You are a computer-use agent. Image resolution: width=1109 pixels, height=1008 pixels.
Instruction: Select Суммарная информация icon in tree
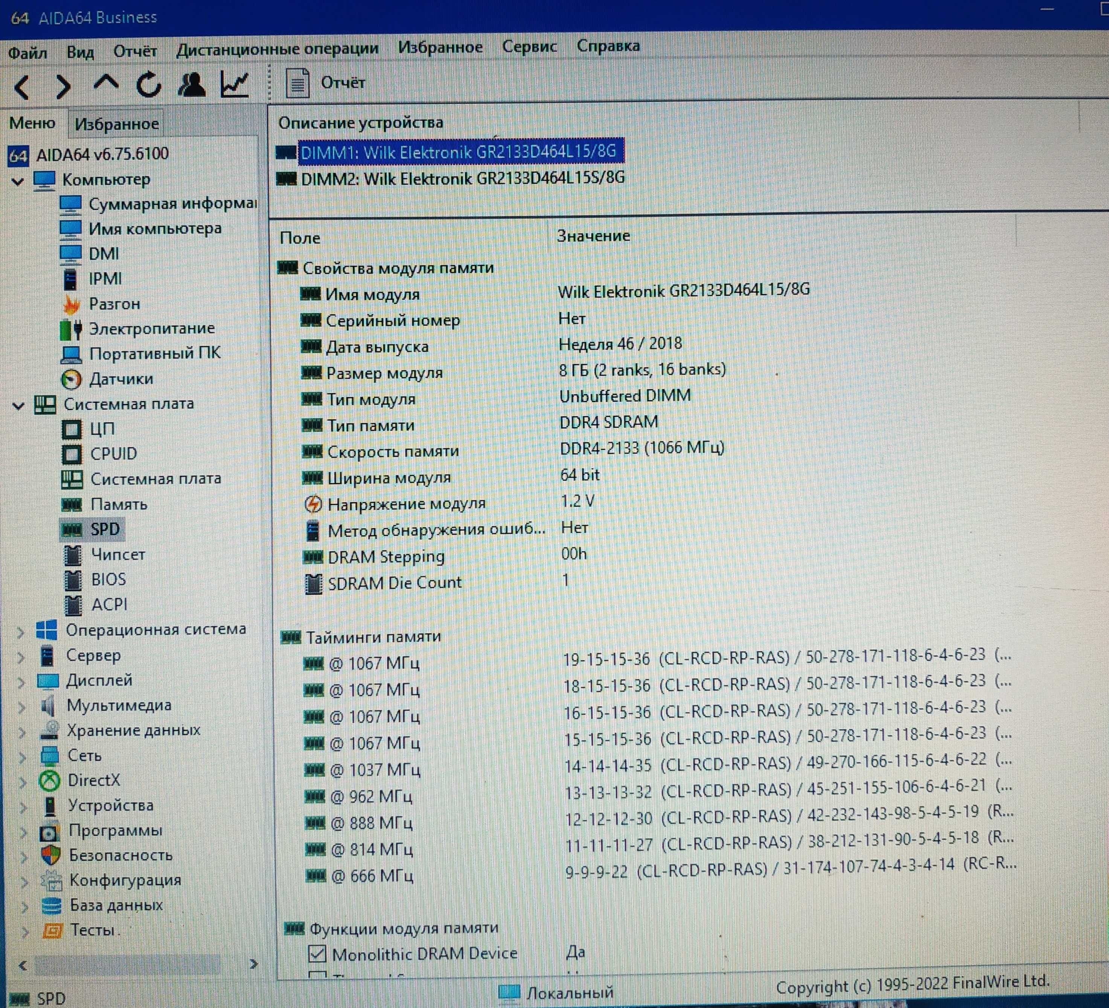[x=70, y=206]
